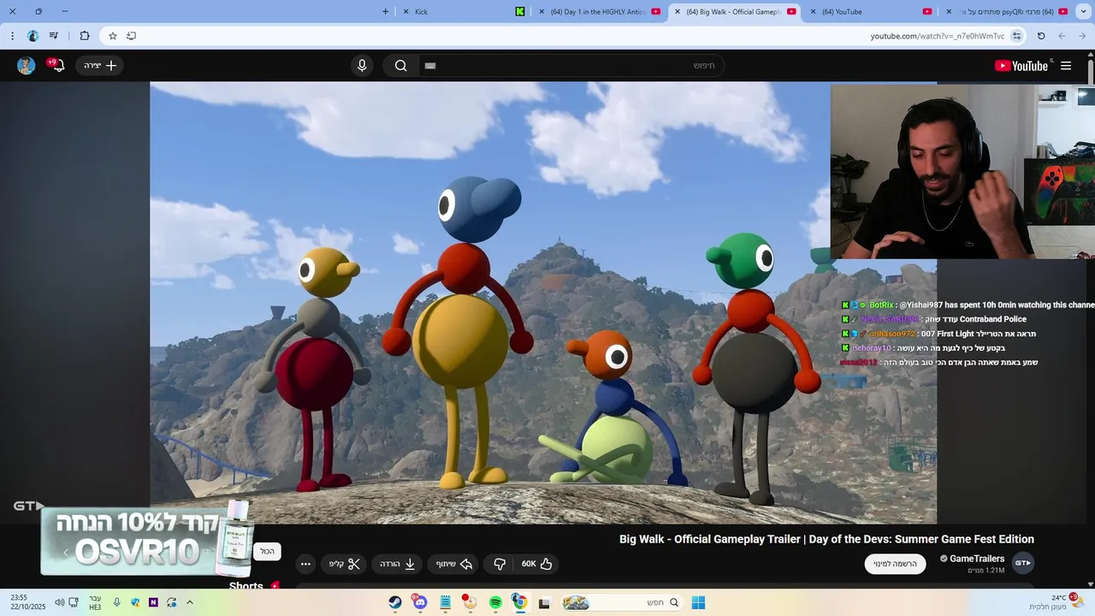The image size is (1095, 616).
Task: Open browser profile avatar
Action: [33, 36]
